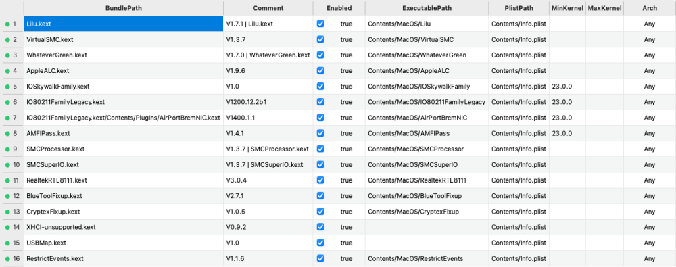Sort by ExecutablePath column header
Screen dimensions: 676x267
click(427, 8)
